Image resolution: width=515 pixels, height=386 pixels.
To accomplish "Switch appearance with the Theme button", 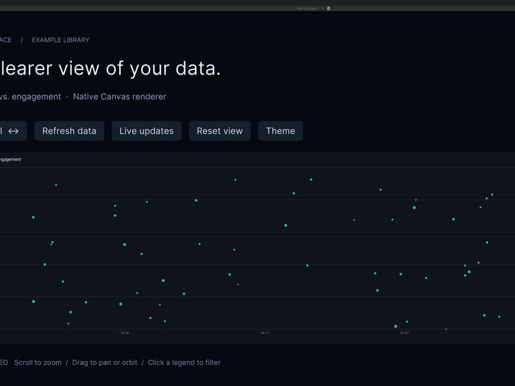I will (281, 131).
